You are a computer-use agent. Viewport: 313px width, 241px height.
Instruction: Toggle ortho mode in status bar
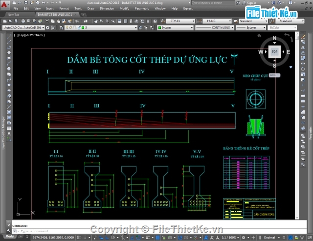click(x=107, y=238)
